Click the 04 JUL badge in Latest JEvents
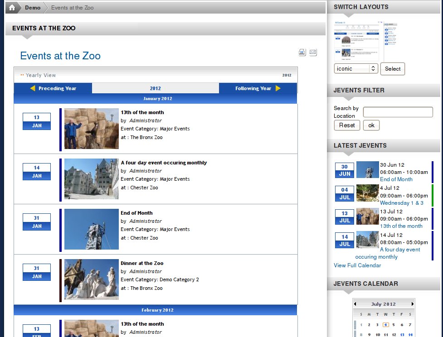 345,193
